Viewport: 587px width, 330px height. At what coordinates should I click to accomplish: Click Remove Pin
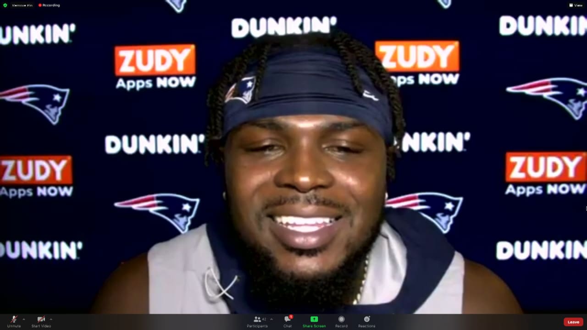(x=22, y=5)
